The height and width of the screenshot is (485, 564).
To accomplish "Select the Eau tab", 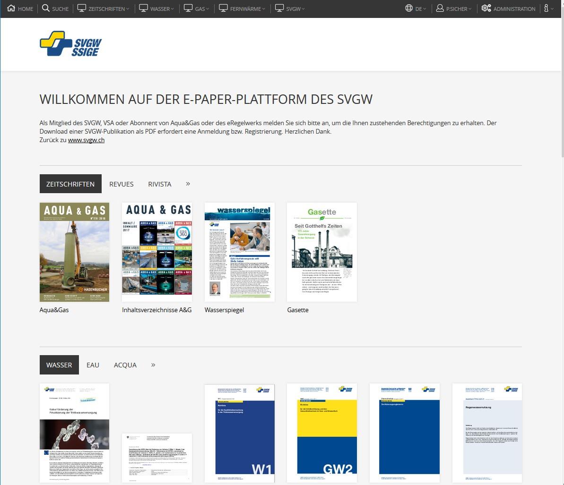I will [x=93, y=365].
